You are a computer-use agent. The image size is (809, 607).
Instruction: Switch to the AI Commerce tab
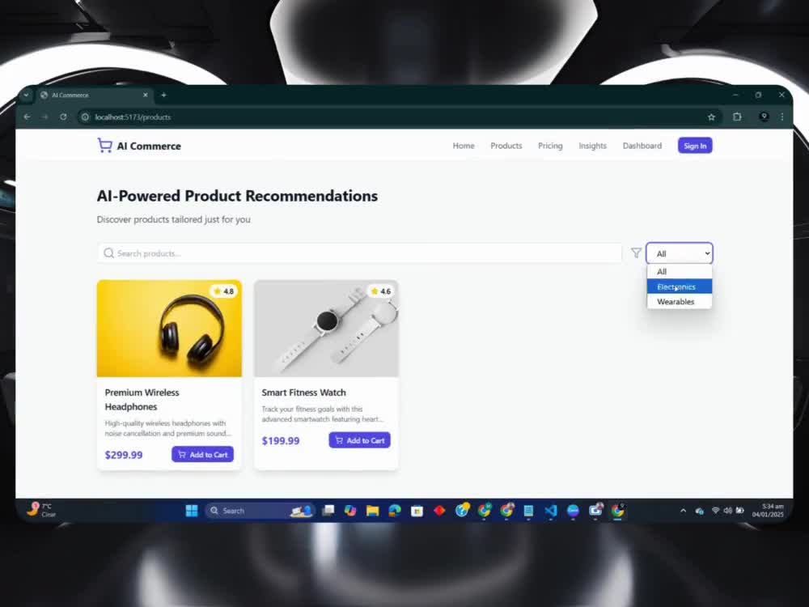94,95
